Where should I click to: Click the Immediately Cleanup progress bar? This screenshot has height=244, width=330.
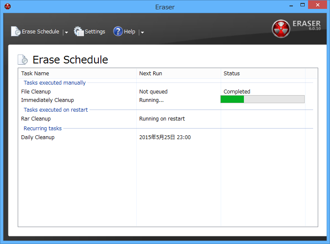[x=262, y=99]
